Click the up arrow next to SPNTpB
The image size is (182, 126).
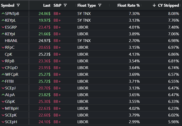coord(3,14)
